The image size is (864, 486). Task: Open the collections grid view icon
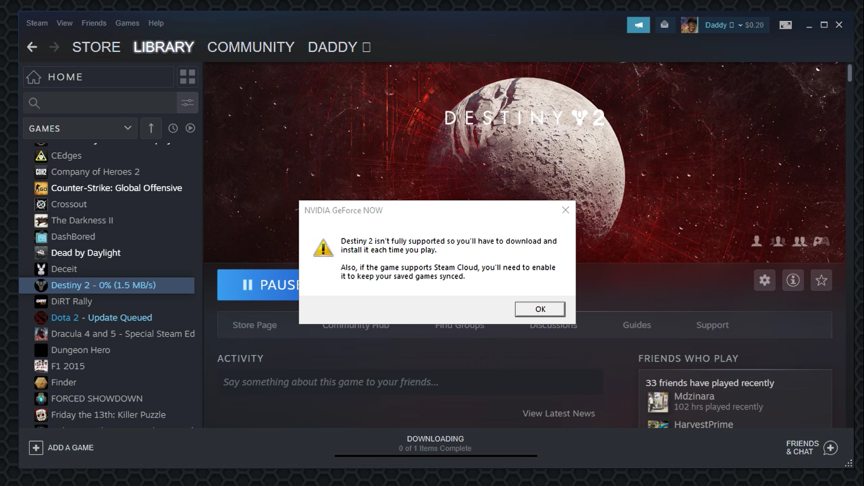click(x=188, y=77)
